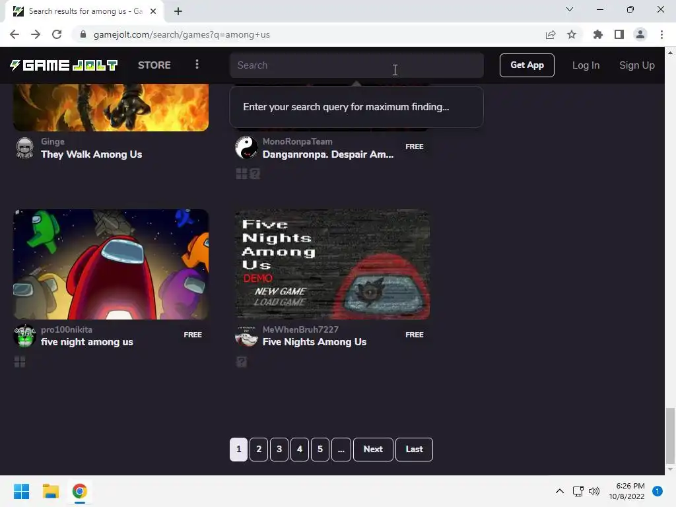
Task: Click the Get App button
Action: tap(527, 65)
